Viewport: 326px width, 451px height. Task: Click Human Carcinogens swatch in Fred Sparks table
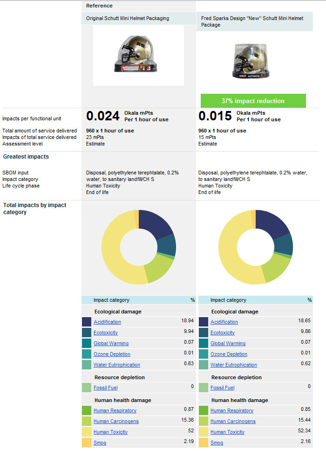click(x=204, y=421)
